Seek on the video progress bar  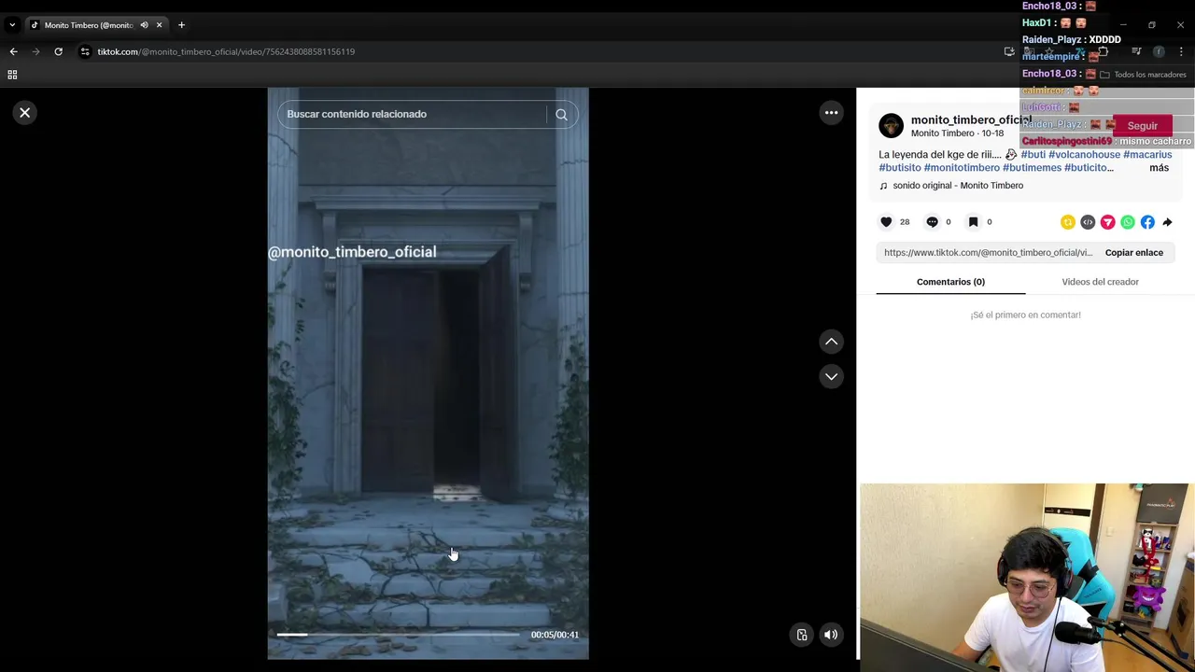(x=398, y=635)
